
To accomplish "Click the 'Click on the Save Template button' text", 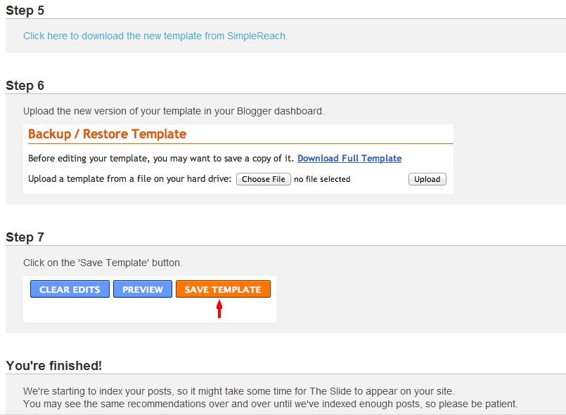I will tap(103, 263).
